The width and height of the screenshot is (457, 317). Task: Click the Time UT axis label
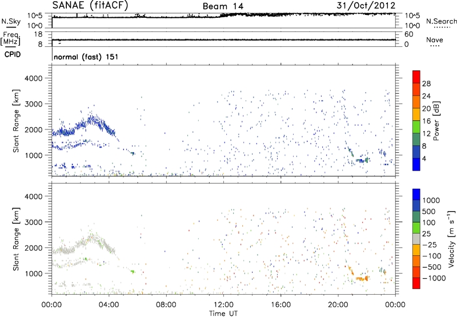click(x=223, y=314)
